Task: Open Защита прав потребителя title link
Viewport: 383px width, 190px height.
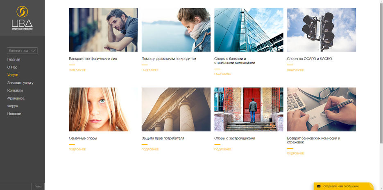Action: 163,139
